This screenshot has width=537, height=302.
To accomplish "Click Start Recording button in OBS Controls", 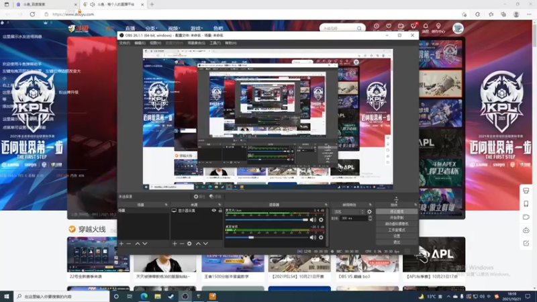I will tap(397, 217).
